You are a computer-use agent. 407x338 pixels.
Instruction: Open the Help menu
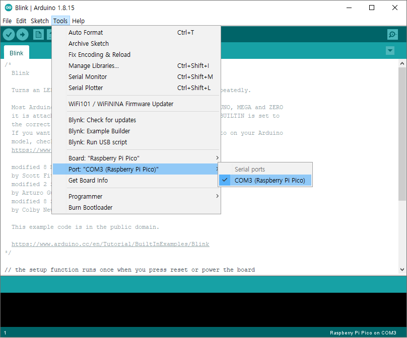(x=78, y=21)
